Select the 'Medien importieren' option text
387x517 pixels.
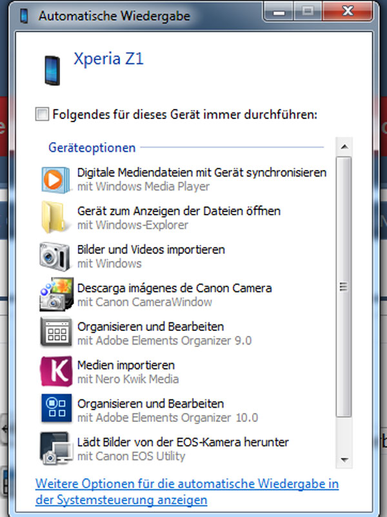pos(126,365)
